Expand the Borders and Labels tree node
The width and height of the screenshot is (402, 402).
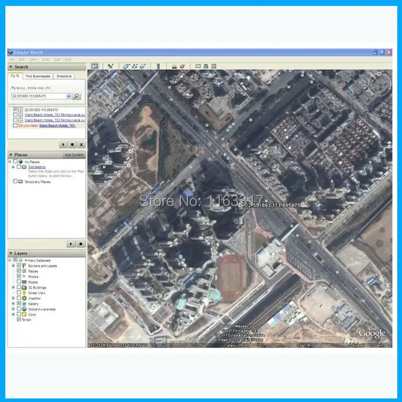[14, 265]
